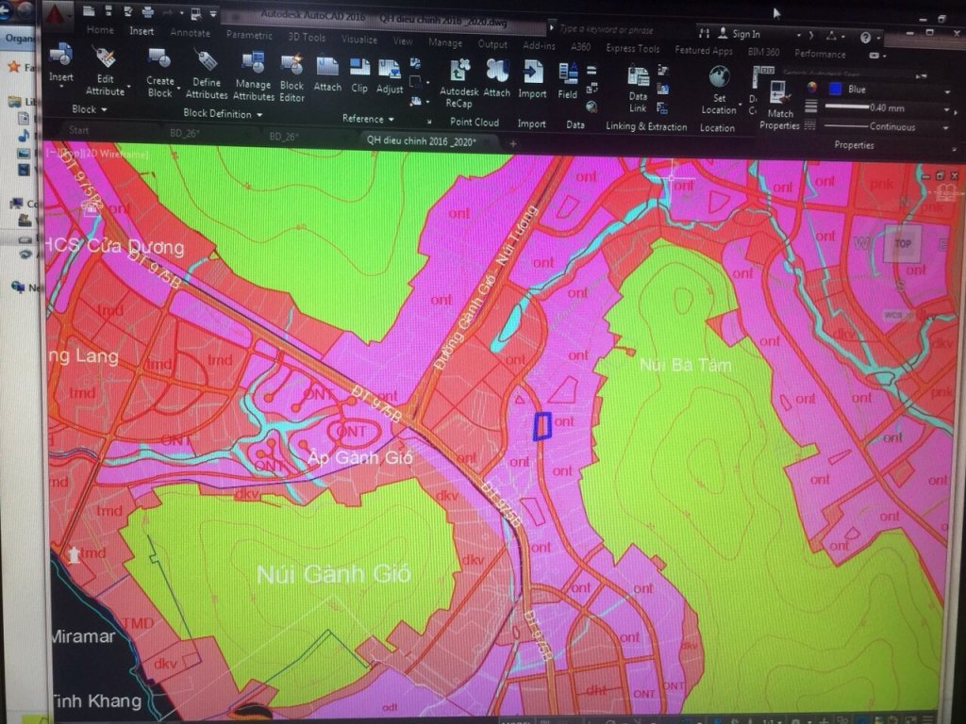
Task: Select the blue rectangle outlined on the map
Action: [x=541, y=426]
